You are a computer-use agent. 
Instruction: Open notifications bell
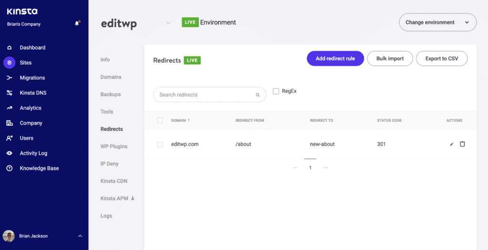(77, 23)
